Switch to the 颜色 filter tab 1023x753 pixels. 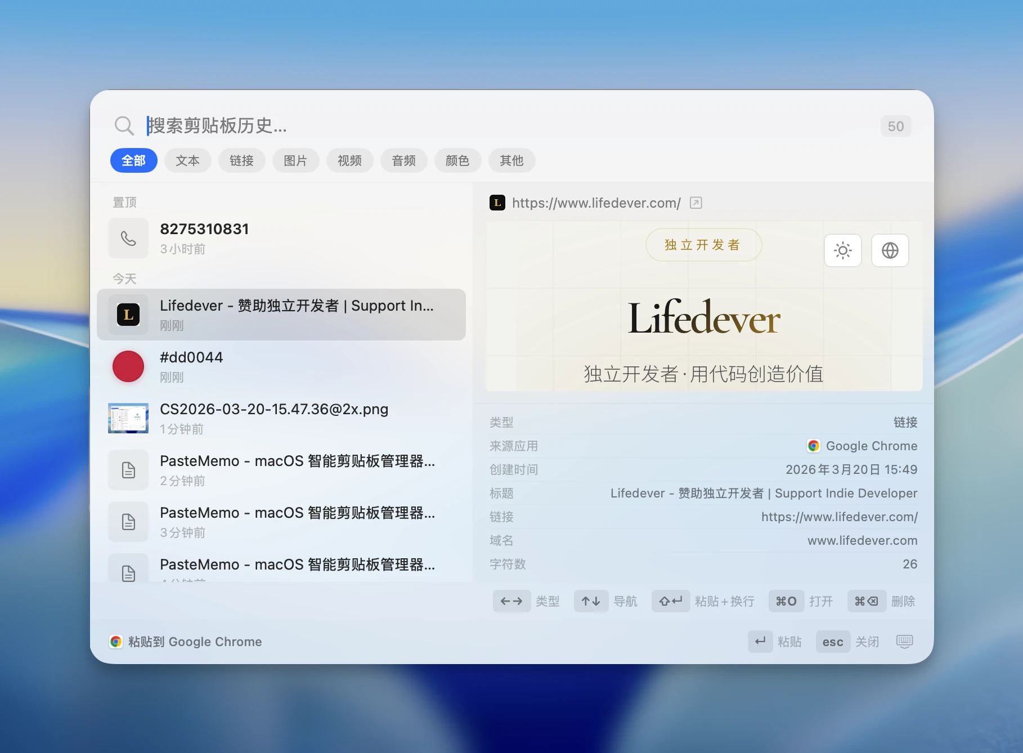[x=457, y=161]
